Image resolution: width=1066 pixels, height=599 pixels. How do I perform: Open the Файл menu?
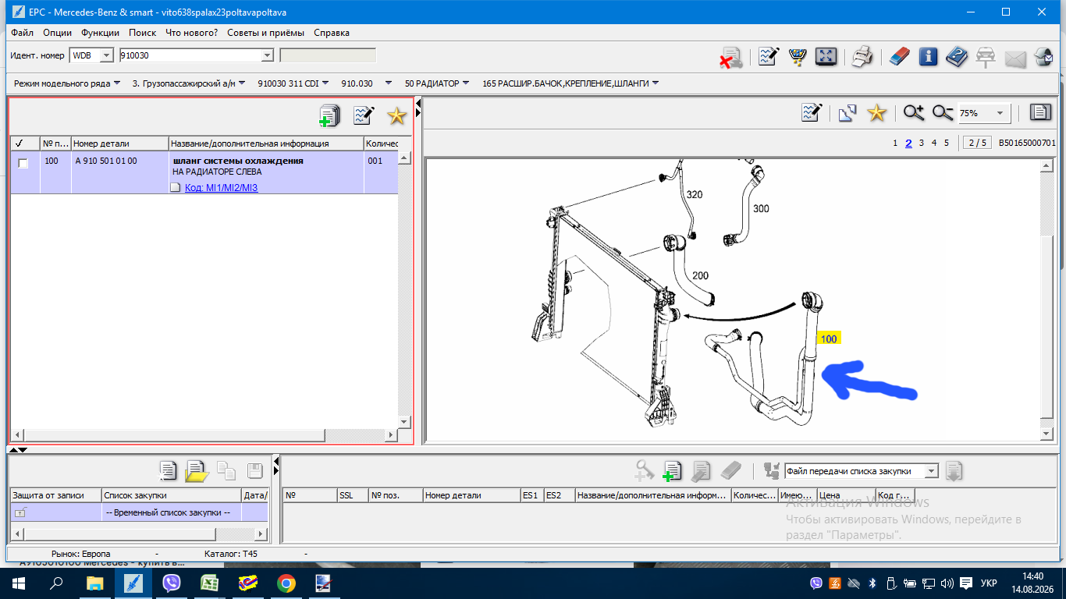pos(23,33)
